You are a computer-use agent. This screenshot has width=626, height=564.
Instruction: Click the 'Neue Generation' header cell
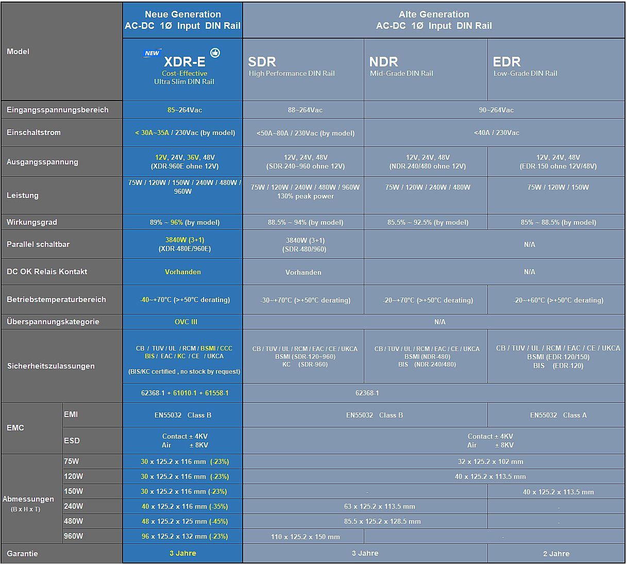pos(183,20)
